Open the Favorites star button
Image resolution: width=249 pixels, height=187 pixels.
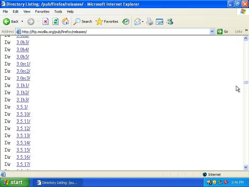[x=107, y=22]
